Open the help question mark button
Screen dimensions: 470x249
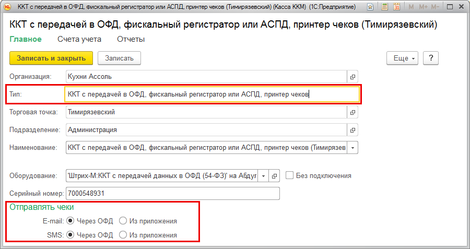click(x=431, y=58)
